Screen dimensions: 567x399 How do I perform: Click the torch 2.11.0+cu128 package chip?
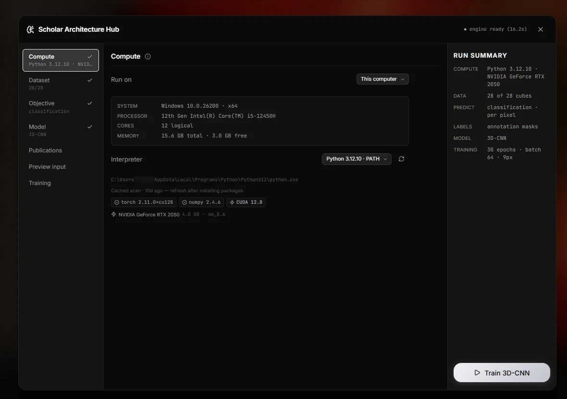(144, 202)
